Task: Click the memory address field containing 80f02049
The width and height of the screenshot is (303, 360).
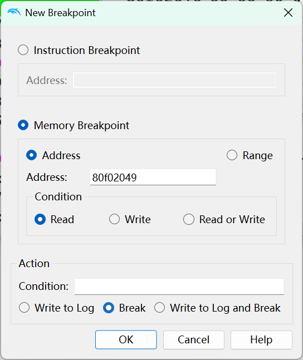Action: [153, 177]
